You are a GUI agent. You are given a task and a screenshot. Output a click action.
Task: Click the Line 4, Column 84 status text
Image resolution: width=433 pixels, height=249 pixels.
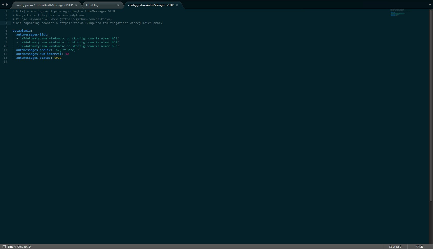[x=20, y=247]
